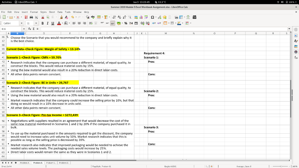The height and width of the screenshot is (168, 299).
Task: Click the Freeze Rows and Columns icon
Action: 181,17
